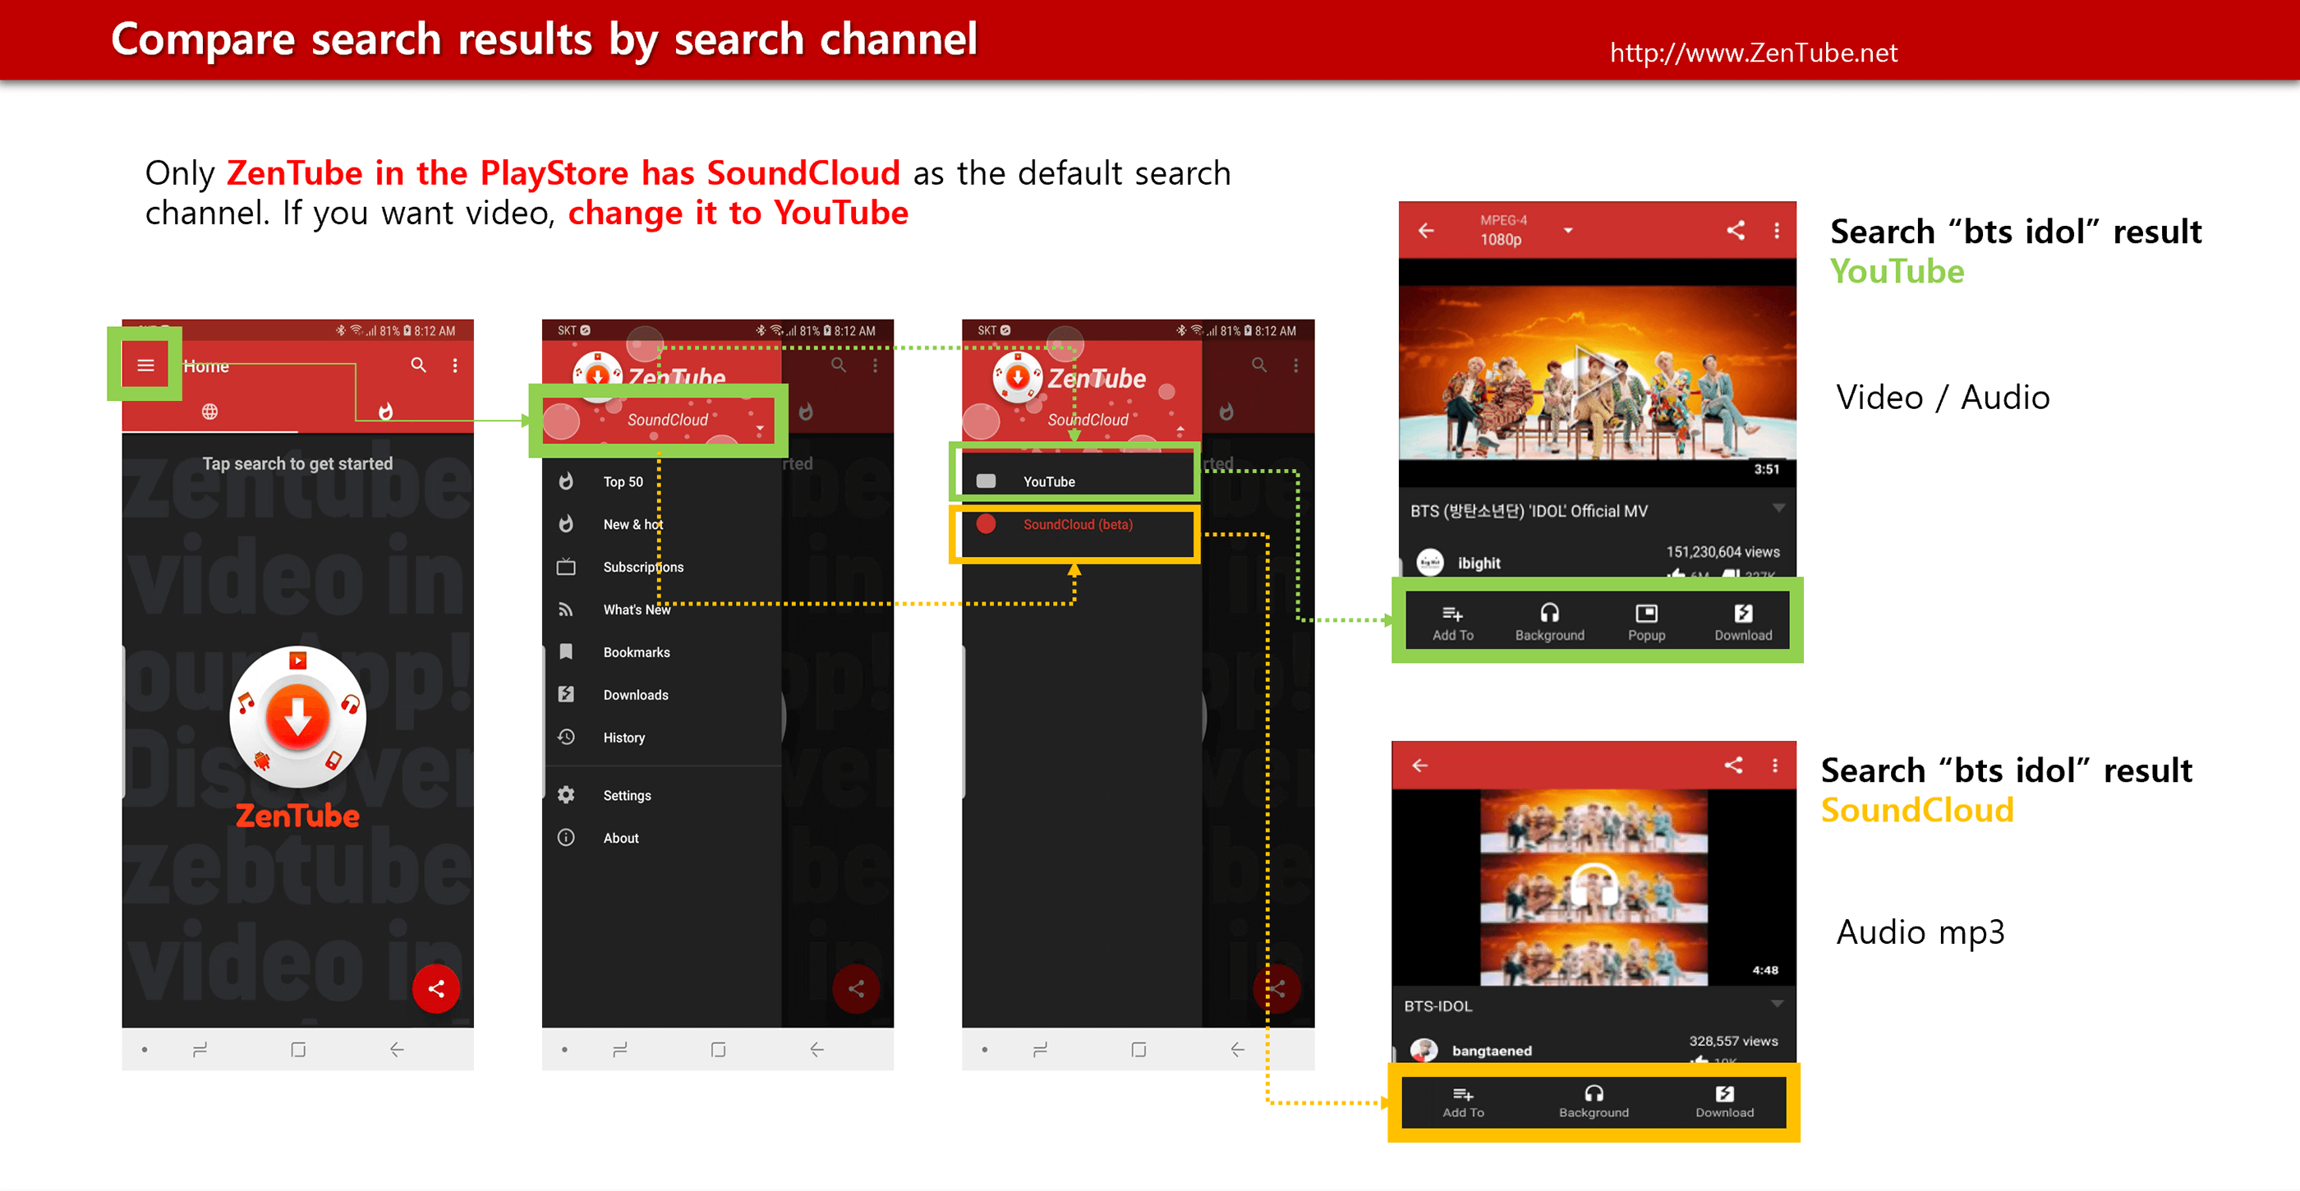Open Settings in the navigation drawer
Screen dimensions: 2300x1191
[626, 794]
